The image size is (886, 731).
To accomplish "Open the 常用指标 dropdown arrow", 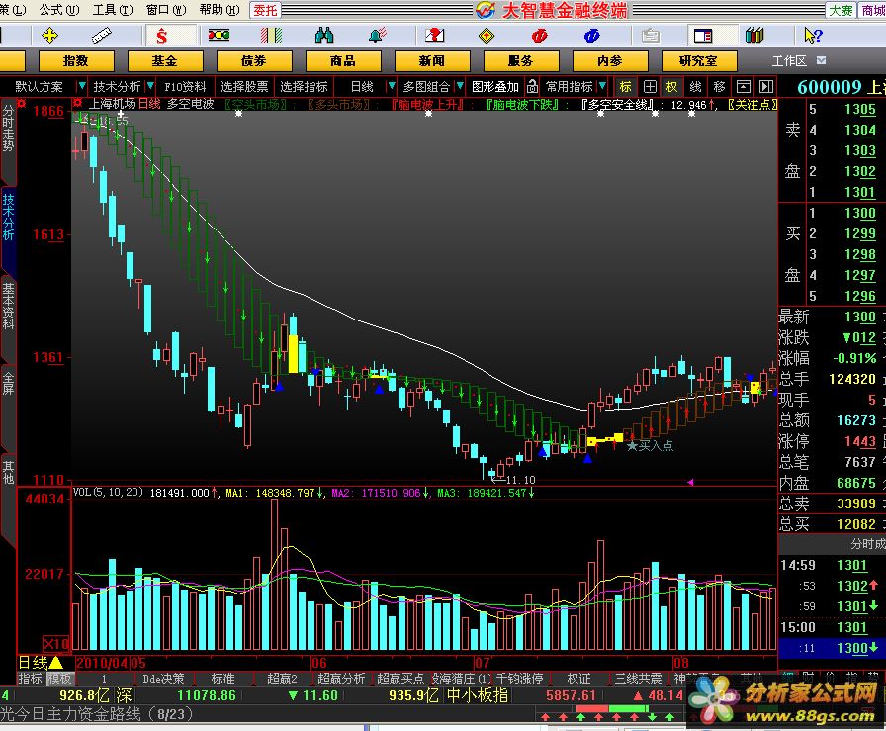I will pyautogui.click(x=602, y=86).
